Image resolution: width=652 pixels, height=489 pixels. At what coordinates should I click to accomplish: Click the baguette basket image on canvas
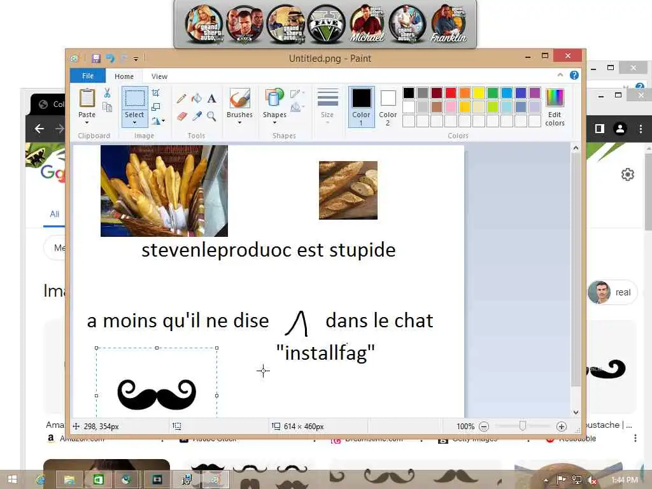pyautogui.click(x=164, y=191)
